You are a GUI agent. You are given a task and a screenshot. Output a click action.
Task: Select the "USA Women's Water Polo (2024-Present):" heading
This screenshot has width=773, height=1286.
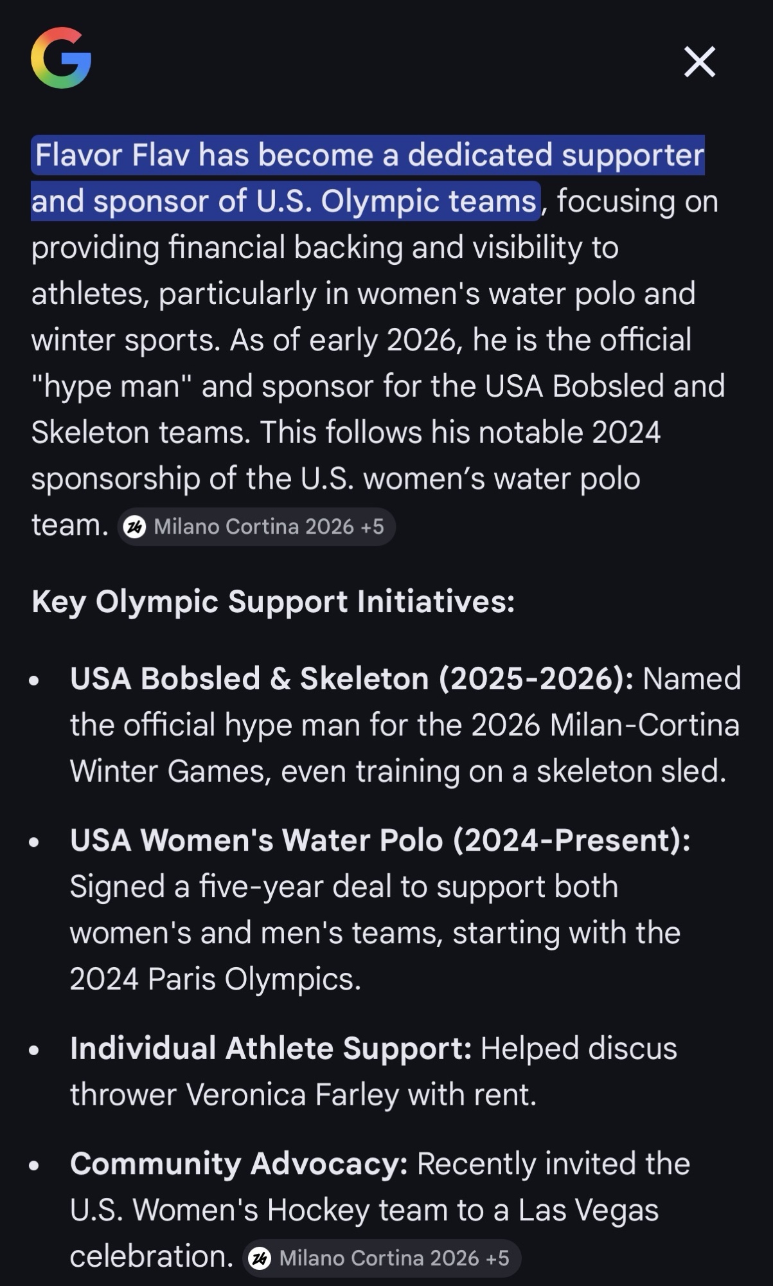pos(380,840)
